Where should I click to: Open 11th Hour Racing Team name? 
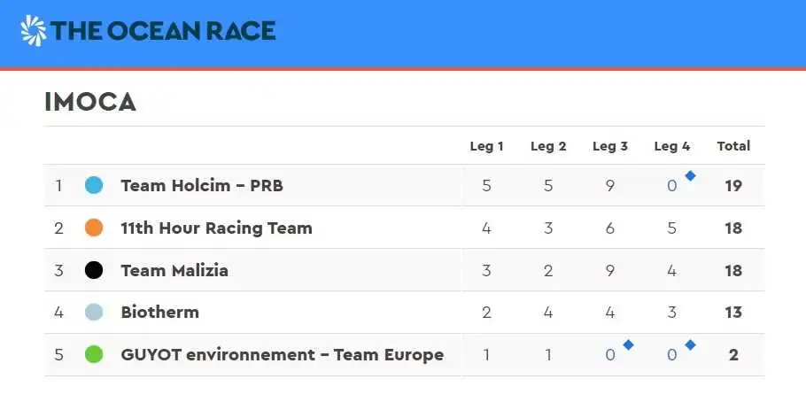(x=216, y=228)
